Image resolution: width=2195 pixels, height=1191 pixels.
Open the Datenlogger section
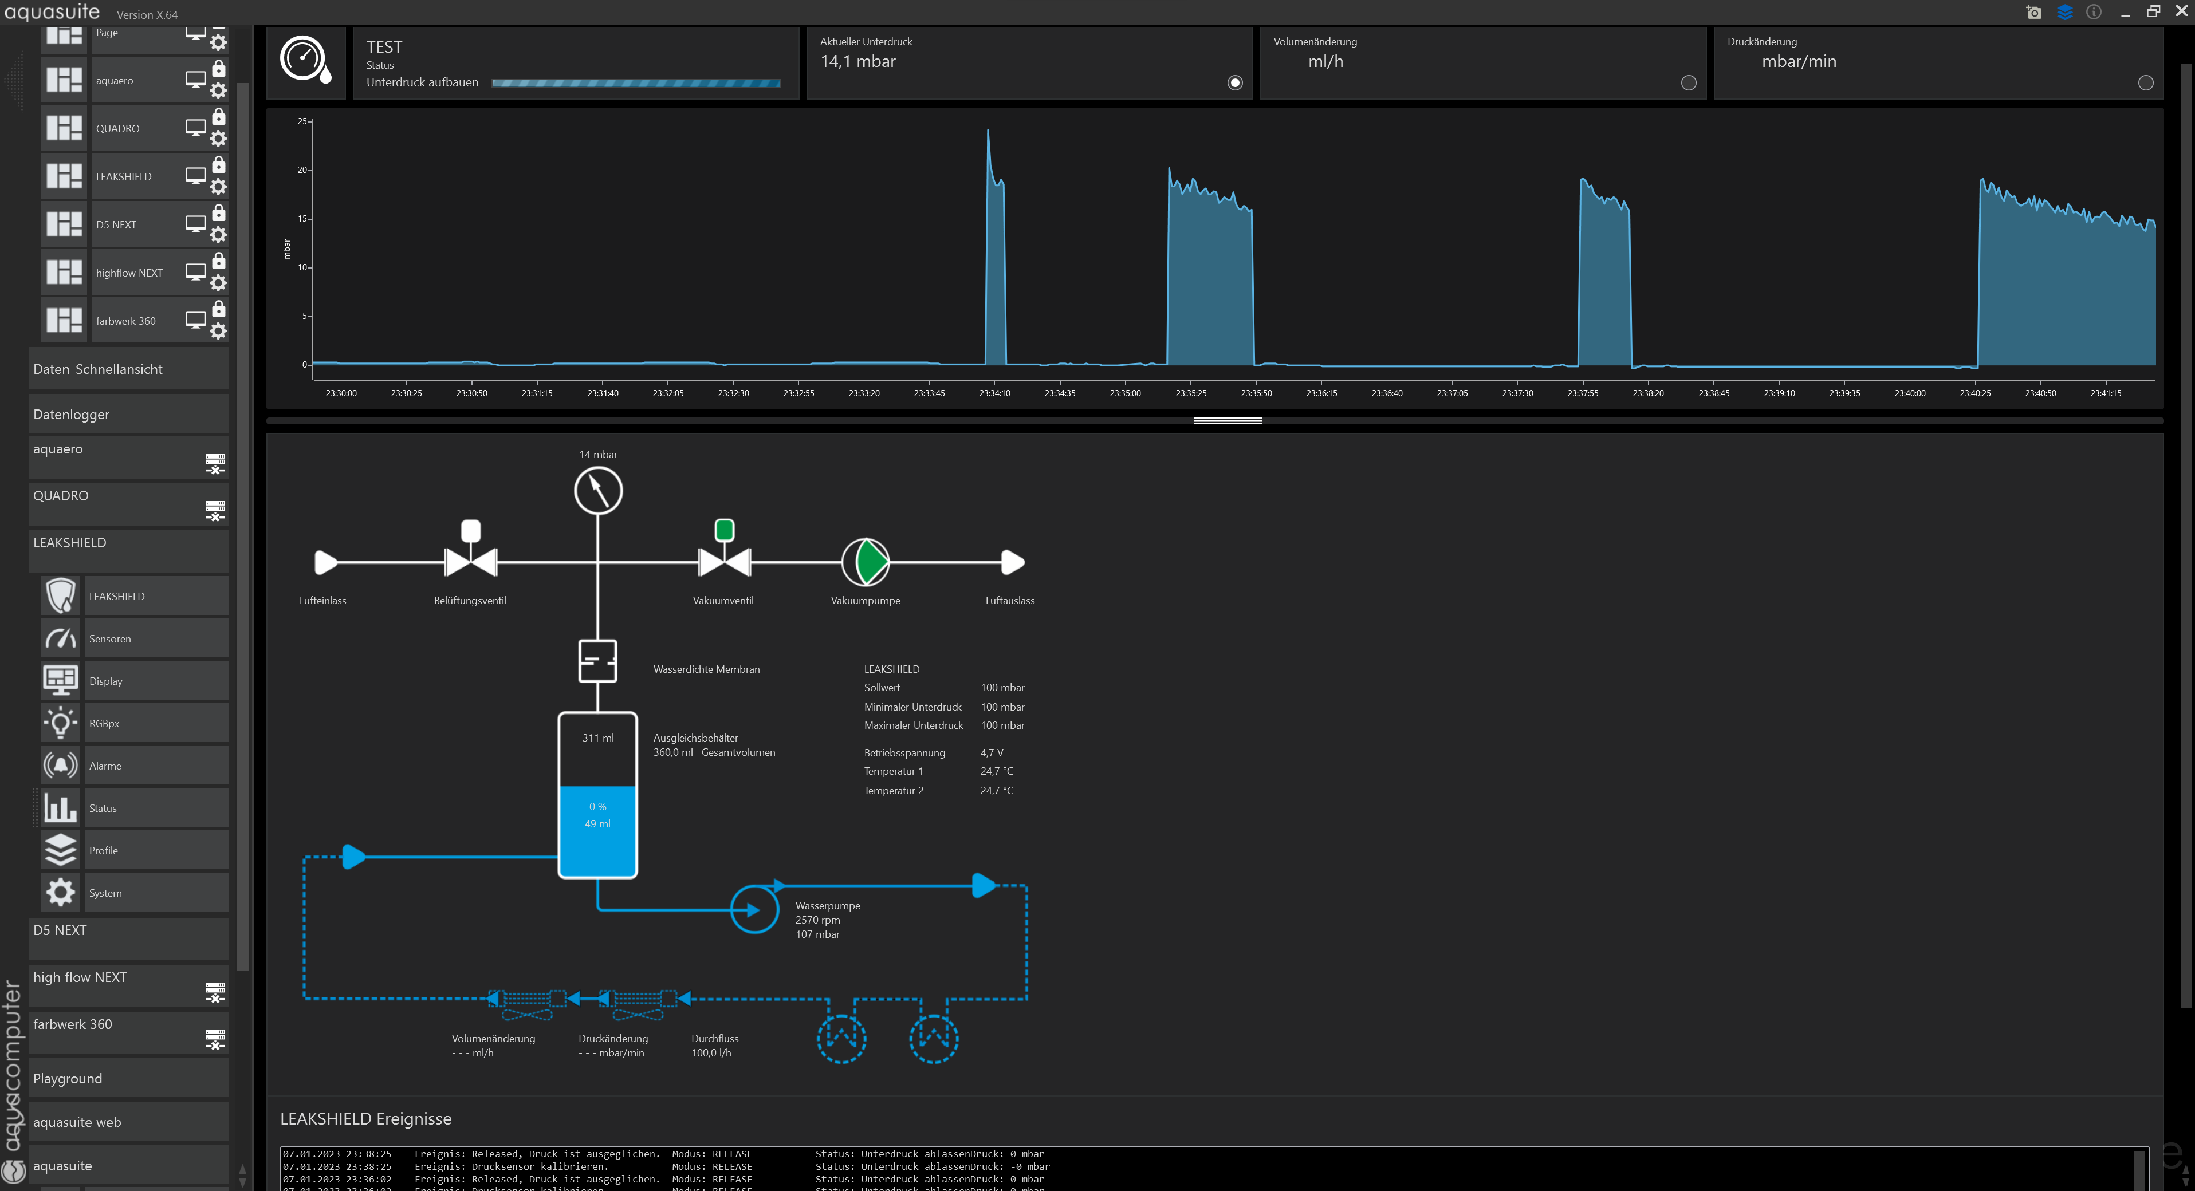click(128, 414)
